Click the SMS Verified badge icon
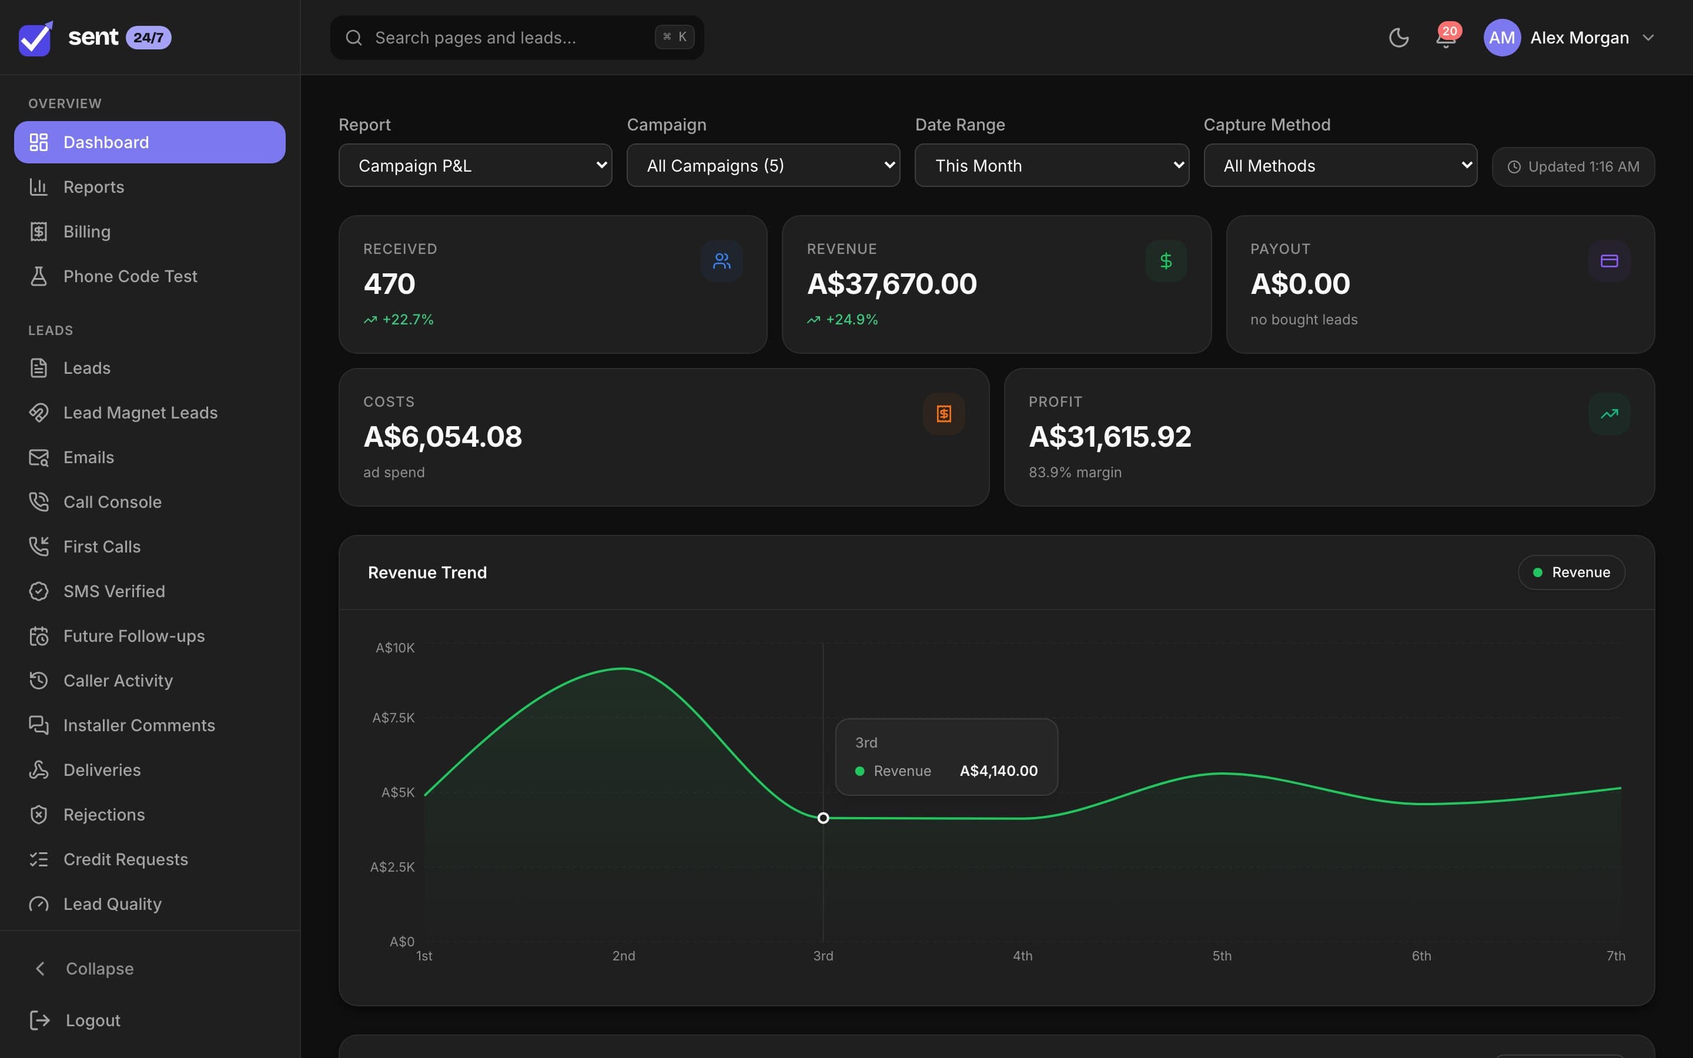 (x=39, y=591)
